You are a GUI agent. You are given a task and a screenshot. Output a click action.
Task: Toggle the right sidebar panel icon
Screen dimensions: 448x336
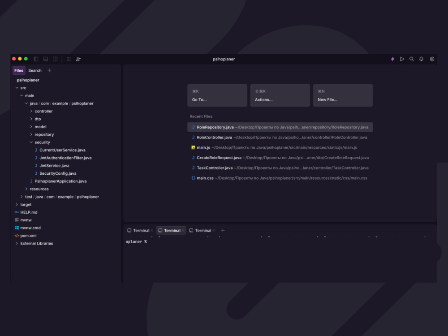pos(55,59)
